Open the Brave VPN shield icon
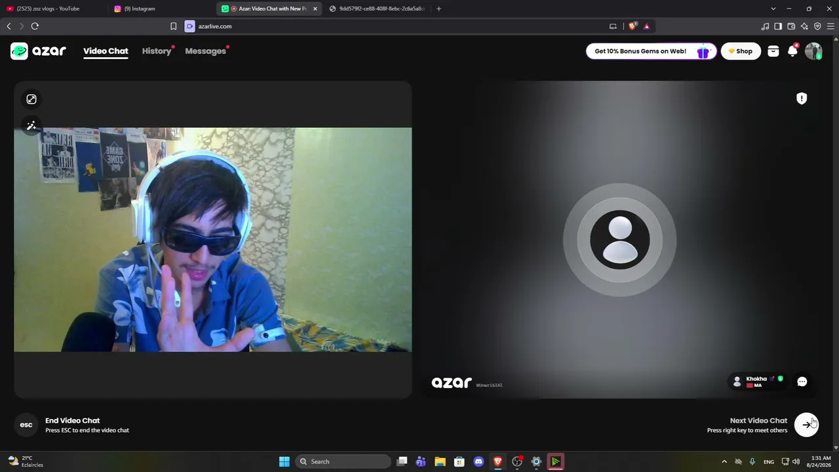The width and height of the screenshot is (839, 472). (817, 26)
